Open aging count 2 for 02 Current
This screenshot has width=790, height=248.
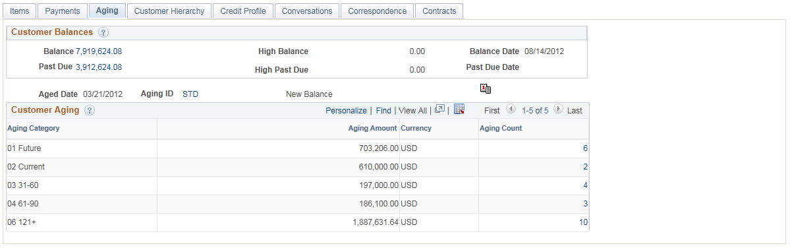coord(586,166)
